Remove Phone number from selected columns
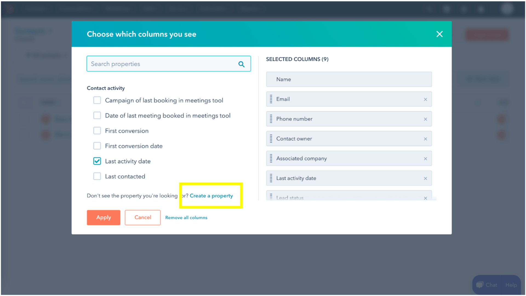The image size is (526, 296). pos(425,119)
